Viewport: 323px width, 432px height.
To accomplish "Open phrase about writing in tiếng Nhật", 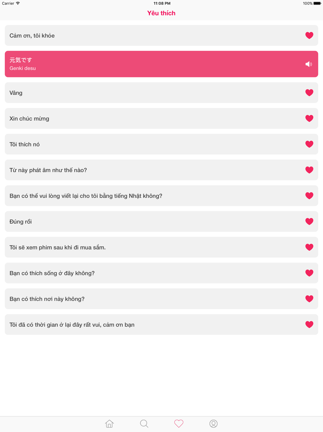I will [x=161, y=196].
